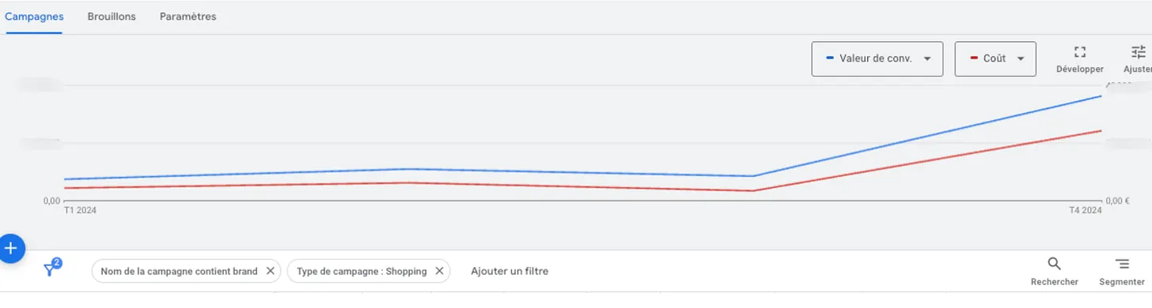Screen dimensions: 1152x308
Task: Click the red swatch in Coût selector
Action: pyautogui.click(x=974, y=59)
